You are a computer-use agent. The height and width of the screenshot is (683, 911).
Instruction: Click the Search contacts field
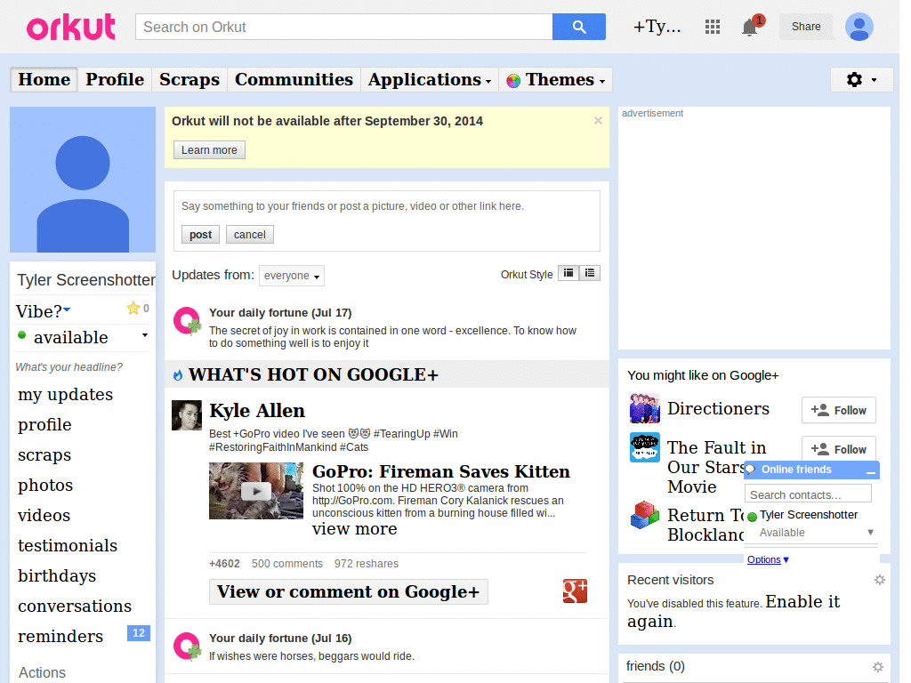tap(808, 494)
